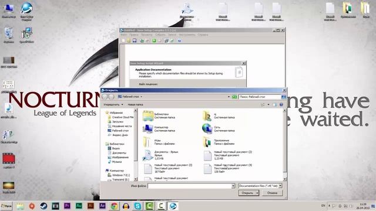Select the Библиотеки system folder in file list
376x211 pixels.
159,116
